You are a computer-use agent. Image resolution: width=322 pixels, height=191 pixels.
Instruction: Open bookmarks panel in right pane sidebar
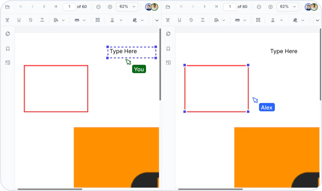tap(168, 49)
